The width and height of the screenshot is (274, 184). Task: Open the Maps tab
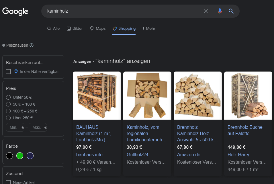(98, 28)
